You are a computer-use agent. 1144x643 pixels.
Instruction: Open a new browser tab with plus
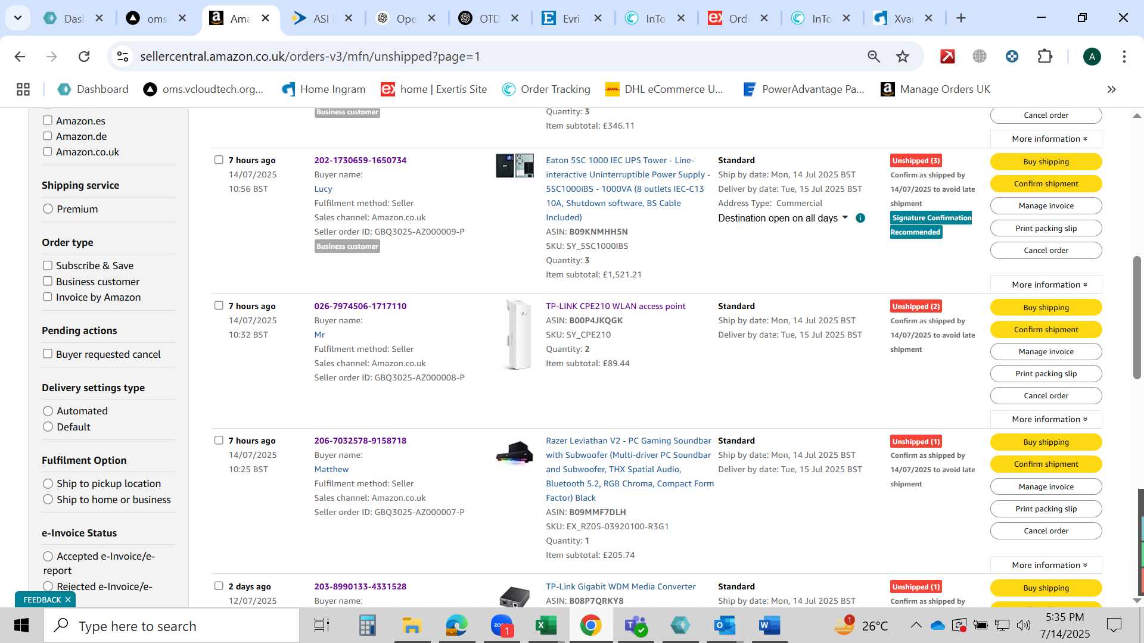[960, 18]
